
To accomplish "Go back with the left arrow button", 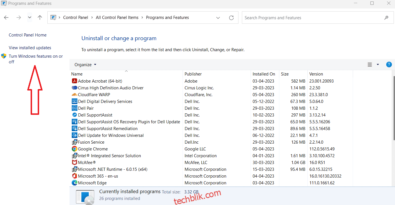I will tap(6, 18).
